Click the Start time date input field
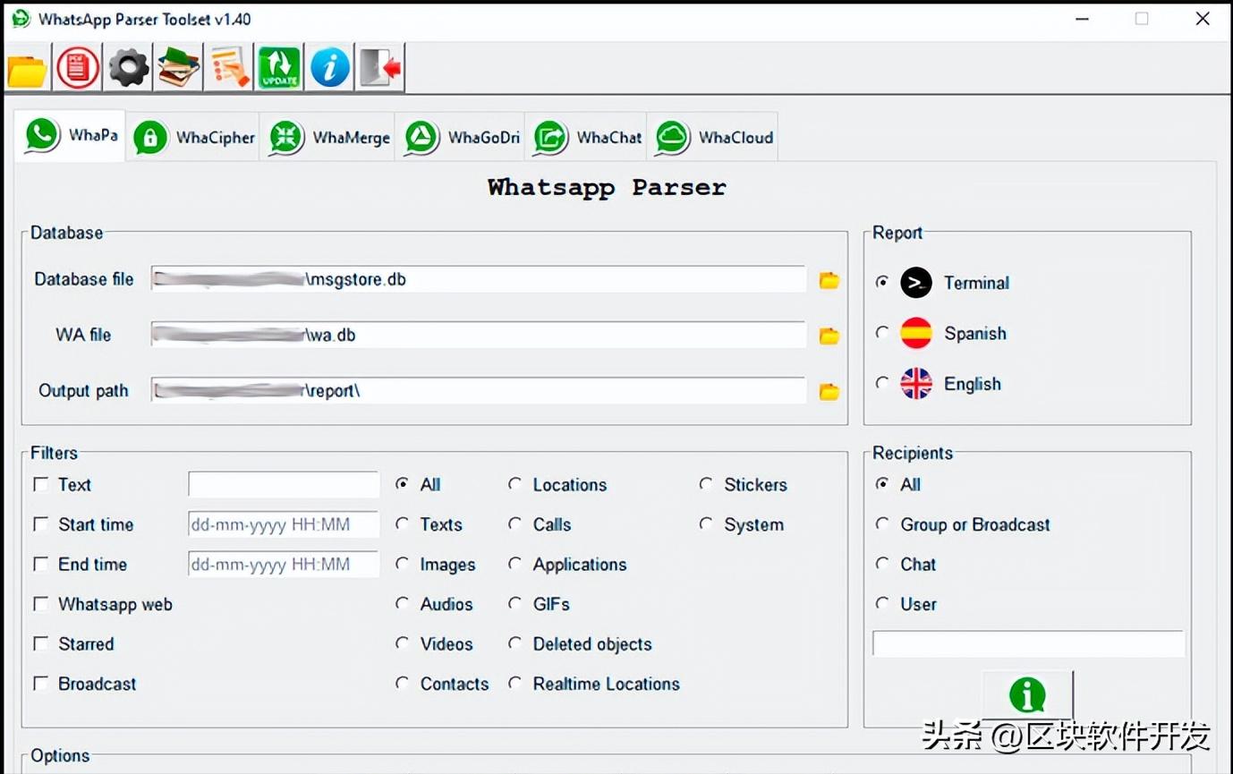 (283, 524)
